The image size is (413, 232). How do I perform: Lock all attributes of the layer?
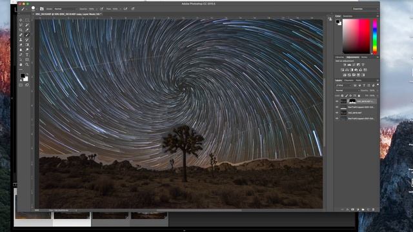(x=359, y=96)
